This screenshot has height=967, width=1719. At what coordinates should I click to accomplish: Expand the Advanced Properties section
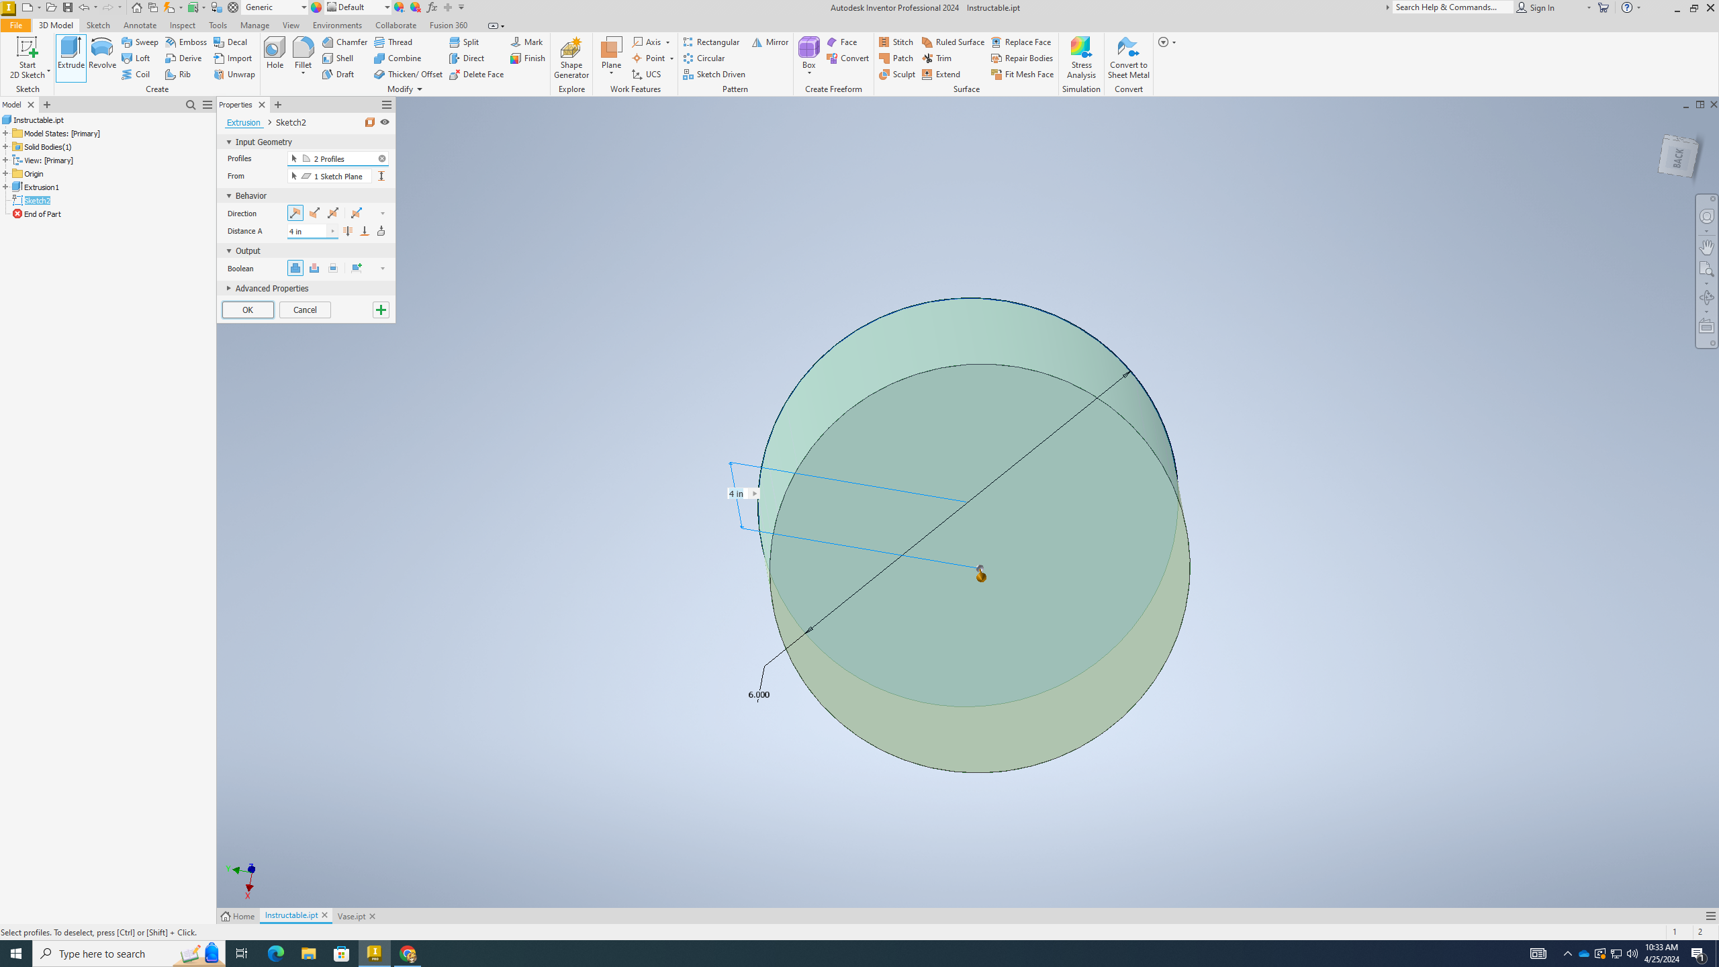[229, 287]
